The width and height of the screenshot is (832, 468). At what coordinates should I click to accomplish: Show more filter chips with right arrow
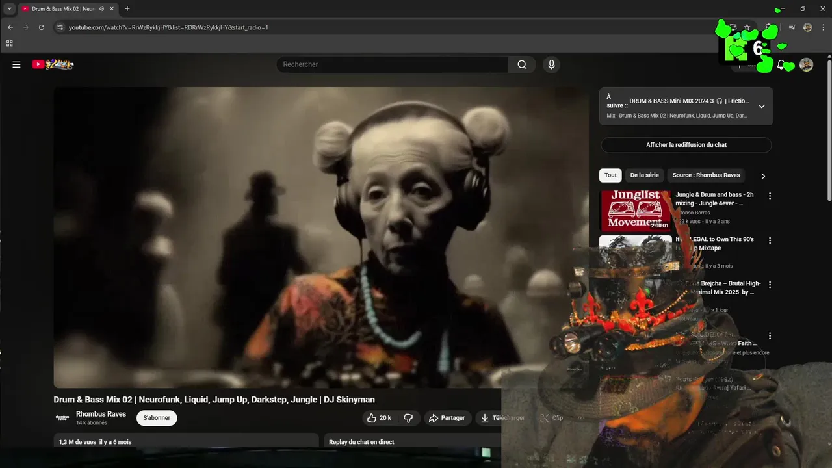click(x=763, y=176)
